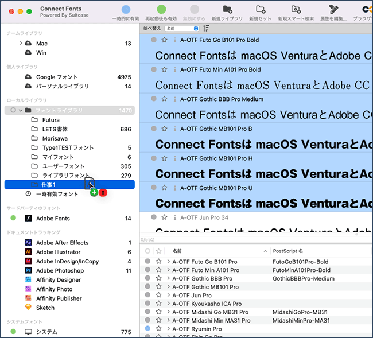Image resolution: width=373 pixels, height=338 pixels.
Task: Star the A-OTF Gothic MB101 Pro U preview
Action: click(x=164, y=188)
